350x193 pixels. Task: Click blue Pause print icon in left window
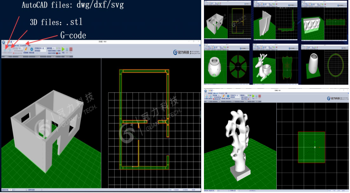(x=67, y=49)
